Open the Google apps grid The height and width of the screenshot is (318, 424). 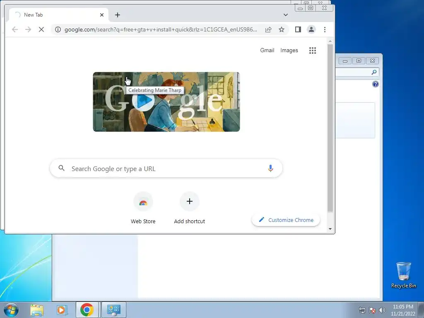click(313, 50)
